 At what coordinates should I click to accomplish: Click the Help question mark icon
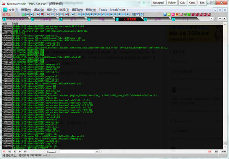(142, 15)
